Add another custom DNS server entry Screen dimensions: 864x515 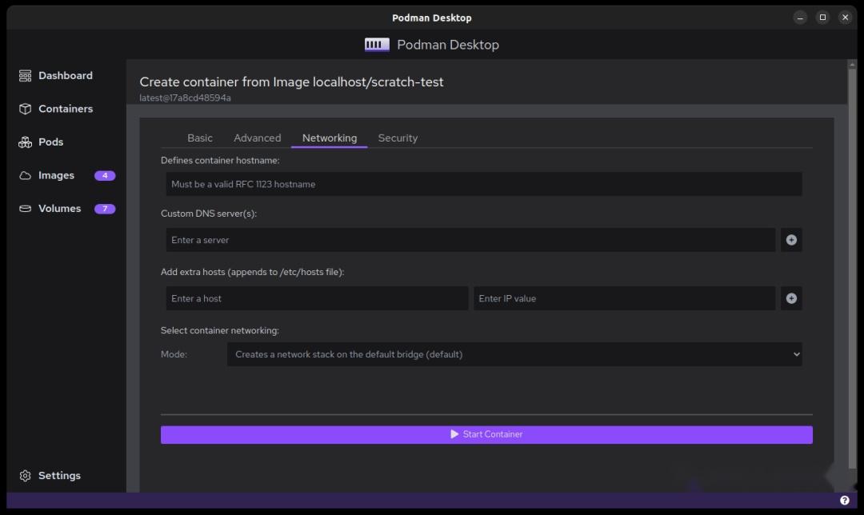(791, 239)
